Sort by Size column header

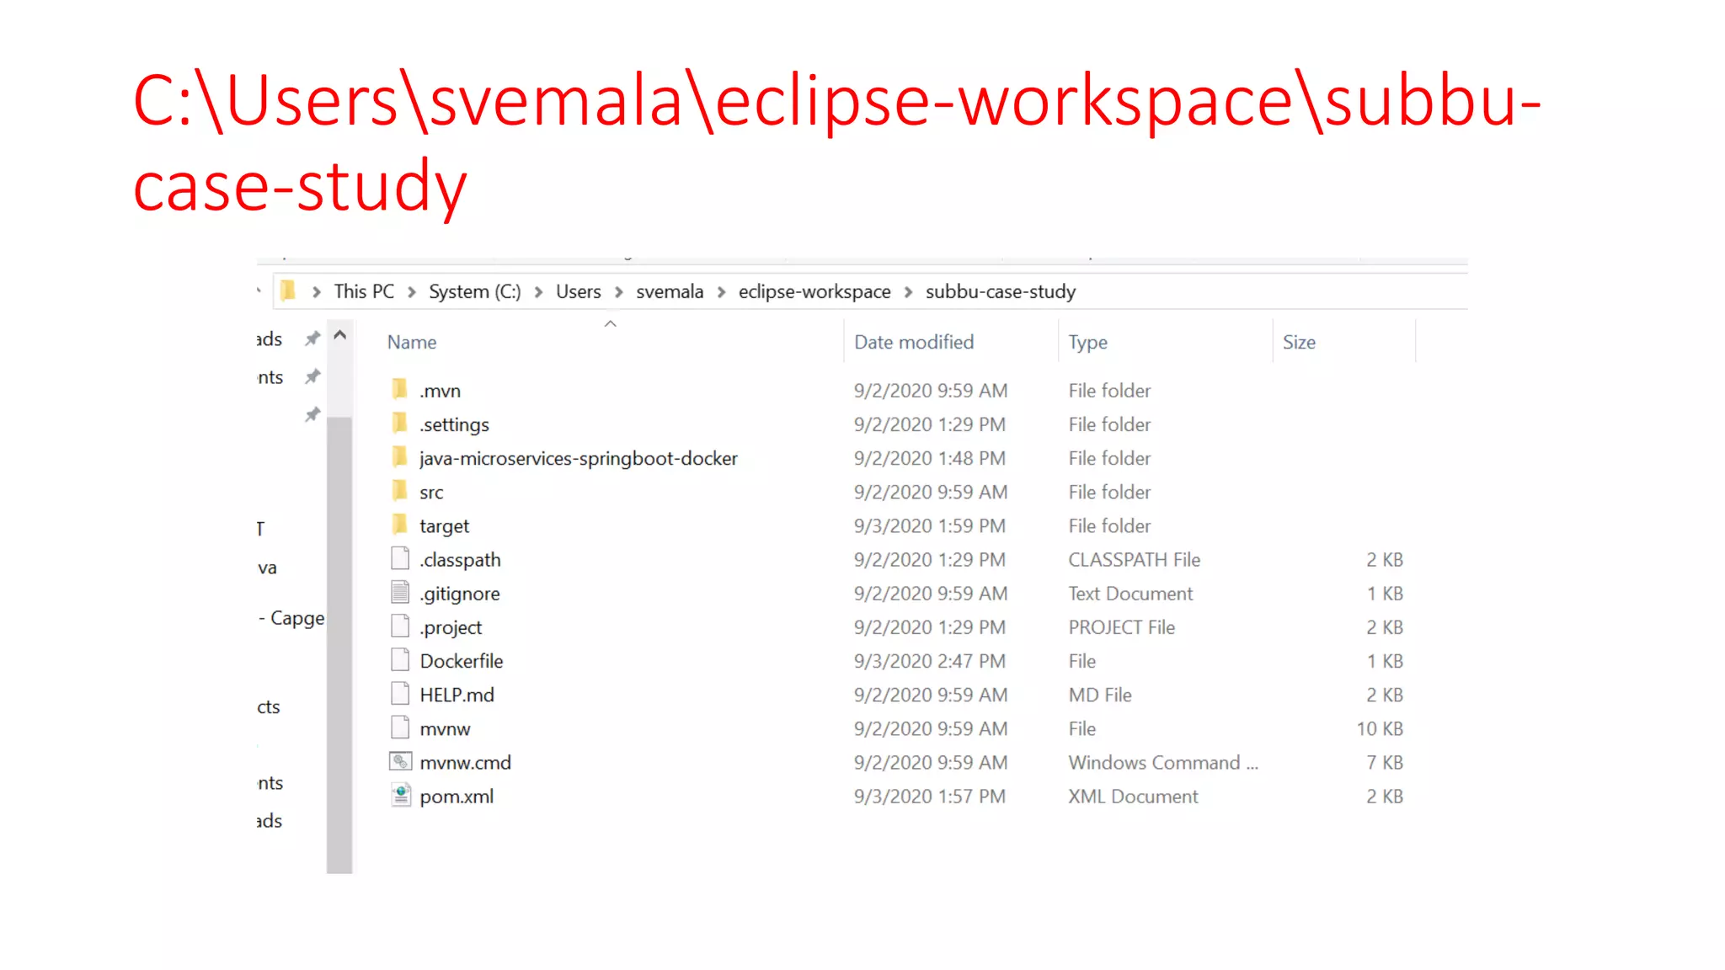click(1299, 342)
